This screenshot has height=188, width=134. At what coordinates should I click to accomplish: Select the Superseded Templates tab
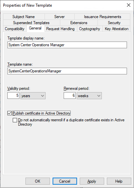pos(31,23)
